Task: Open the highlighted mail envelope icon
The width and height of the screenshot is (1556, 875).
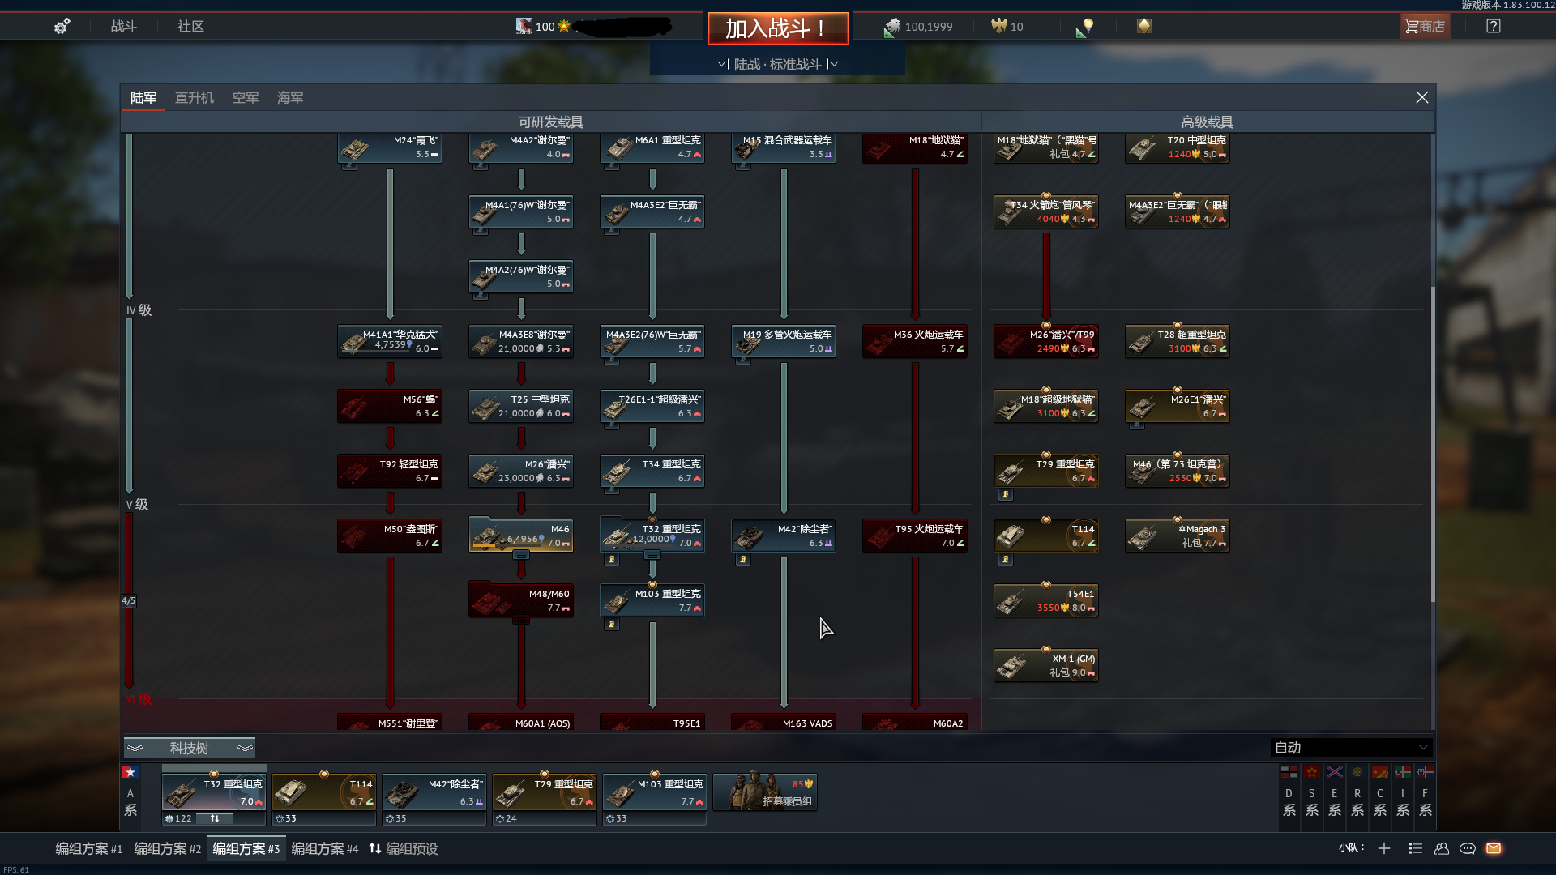Action: [x=1494, y=848]
